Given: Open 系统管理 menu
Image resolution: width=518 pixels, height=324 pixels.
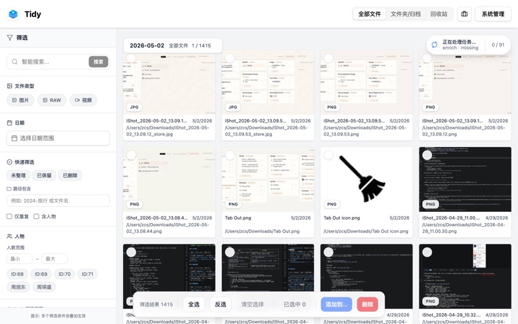Looking at the screenshot, I should [493, 14].
